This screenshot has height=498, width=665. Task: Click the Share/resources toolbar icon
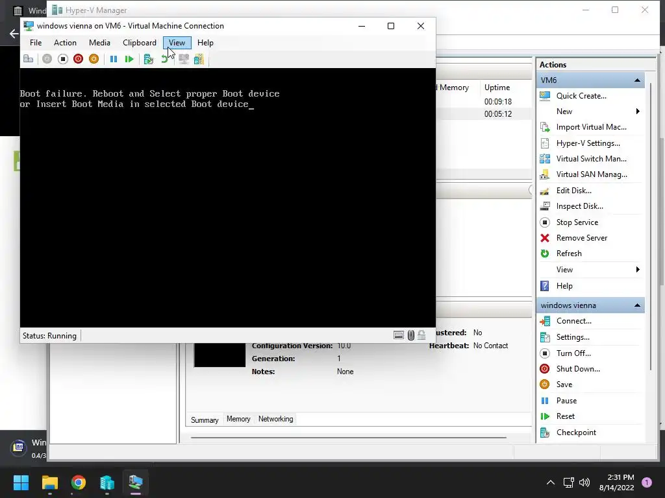point(199,59)
